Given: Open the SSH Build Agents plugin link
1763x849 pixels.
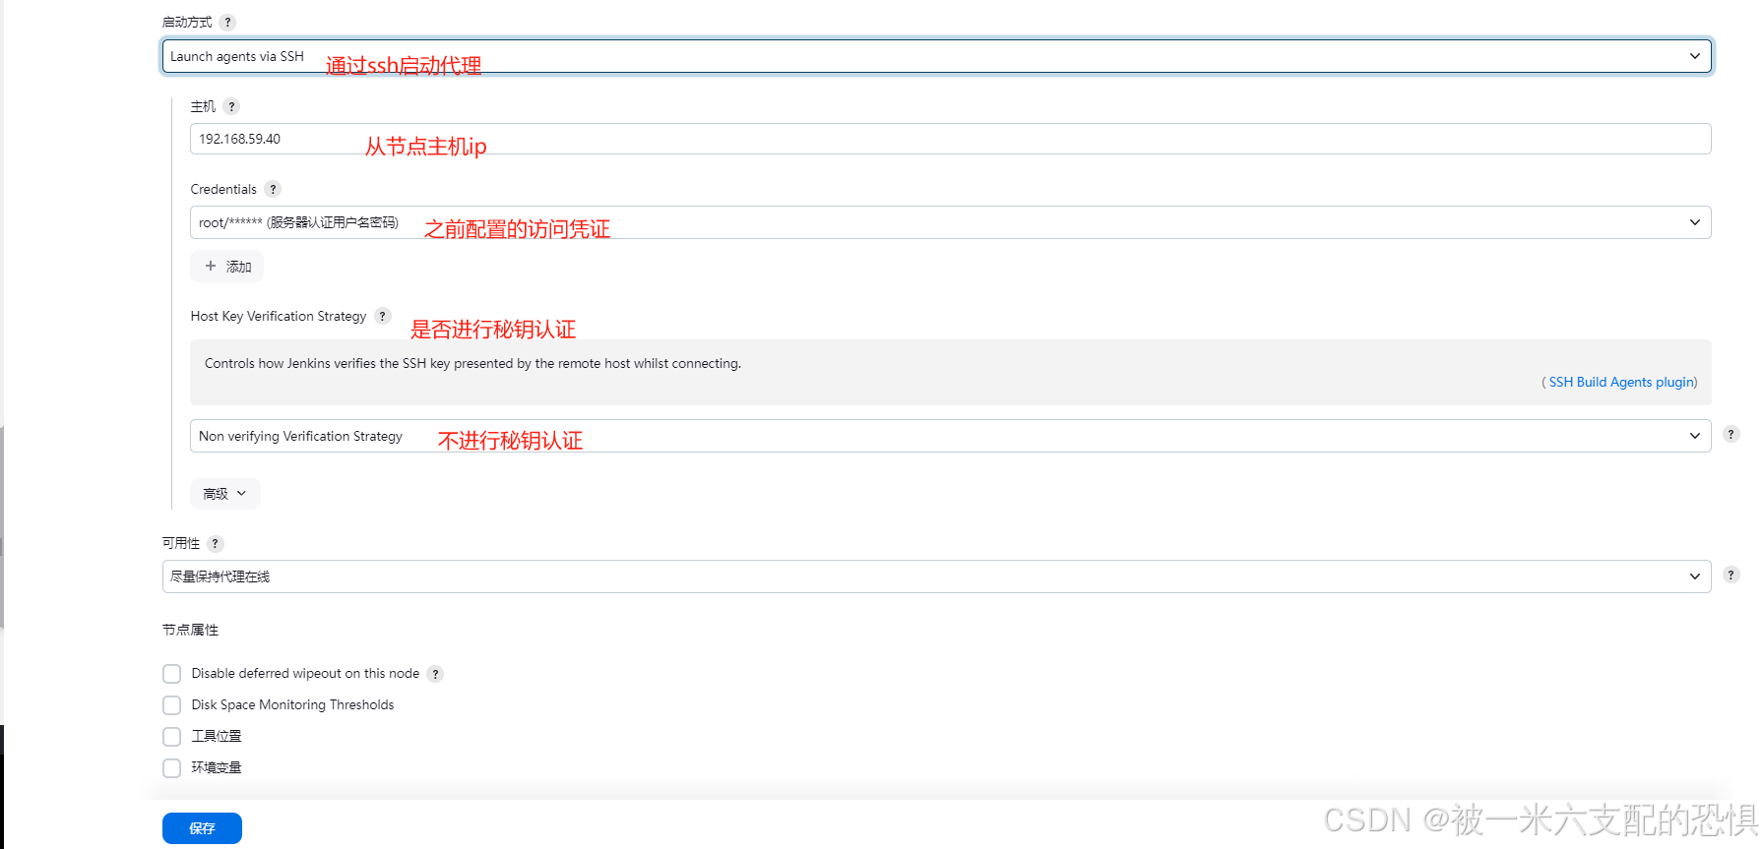Looking at the screenshot, I should [1622, 382].
